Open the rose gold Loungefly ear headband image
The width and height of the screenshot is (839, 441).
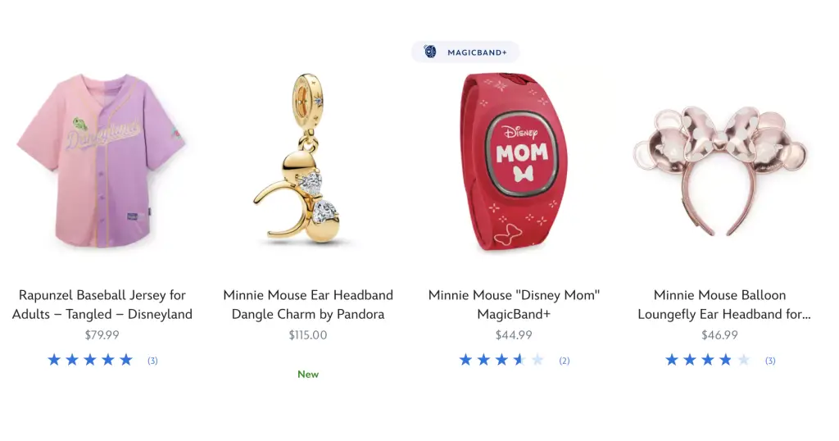click(x=719, y=170)
